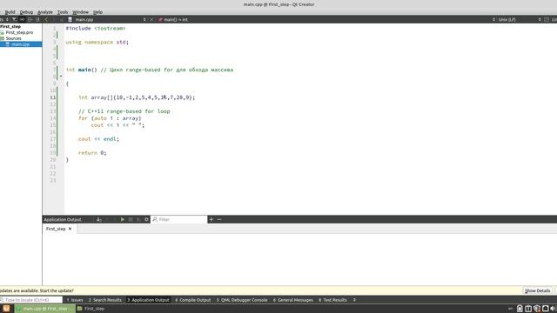Click the shield tray icon
Viewport: 557px width, 313px height.
pos(537,309)
